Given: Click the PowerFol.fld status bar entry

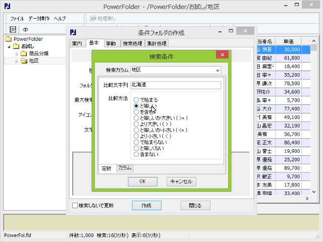Looking at the screenshot, I should pyautogui.click(x=18, y=235).
